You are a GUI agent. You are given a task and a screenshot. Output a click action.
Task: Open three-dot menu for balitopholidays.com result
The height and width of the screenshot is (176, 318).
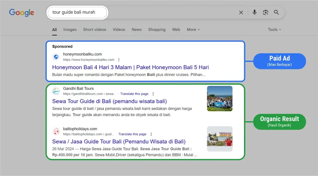coord(151,134)
